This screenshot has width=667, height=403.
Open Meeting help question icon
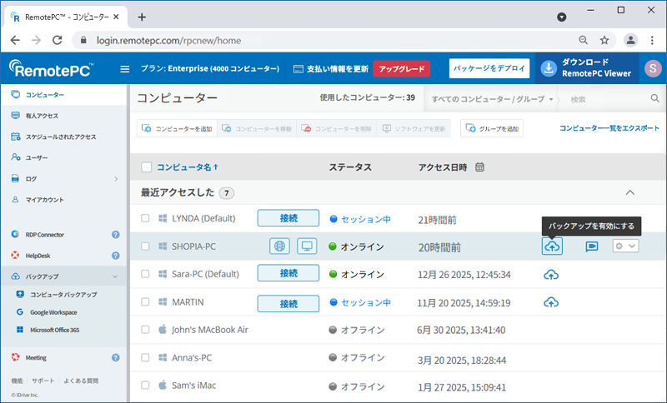115,357
